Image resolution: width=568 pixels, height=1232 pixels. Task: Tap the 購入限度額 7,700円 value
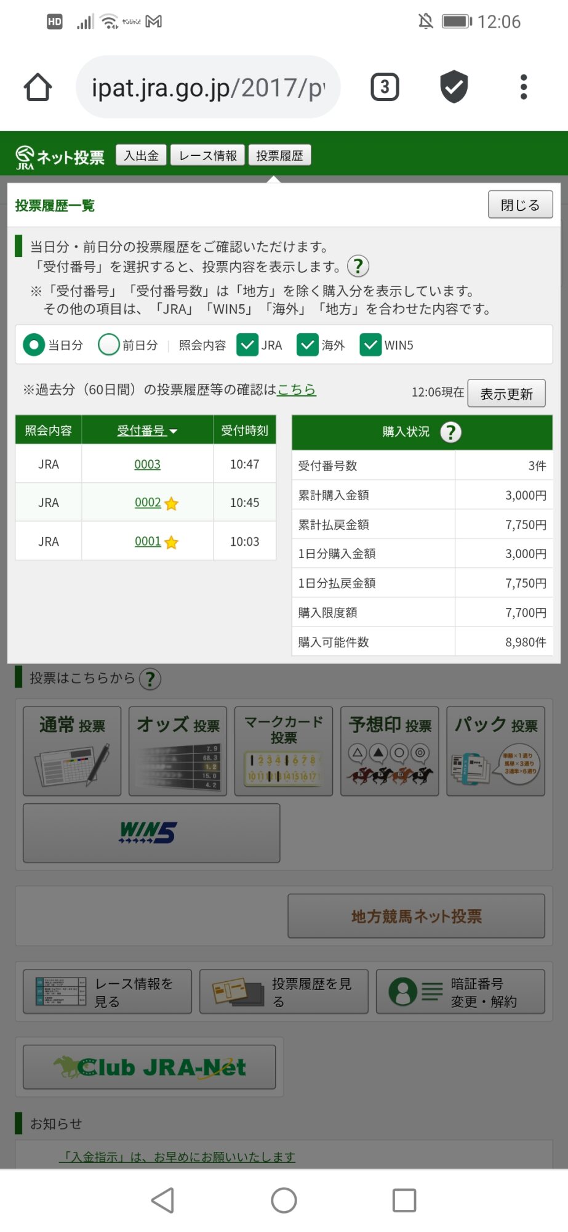(526, 613)
